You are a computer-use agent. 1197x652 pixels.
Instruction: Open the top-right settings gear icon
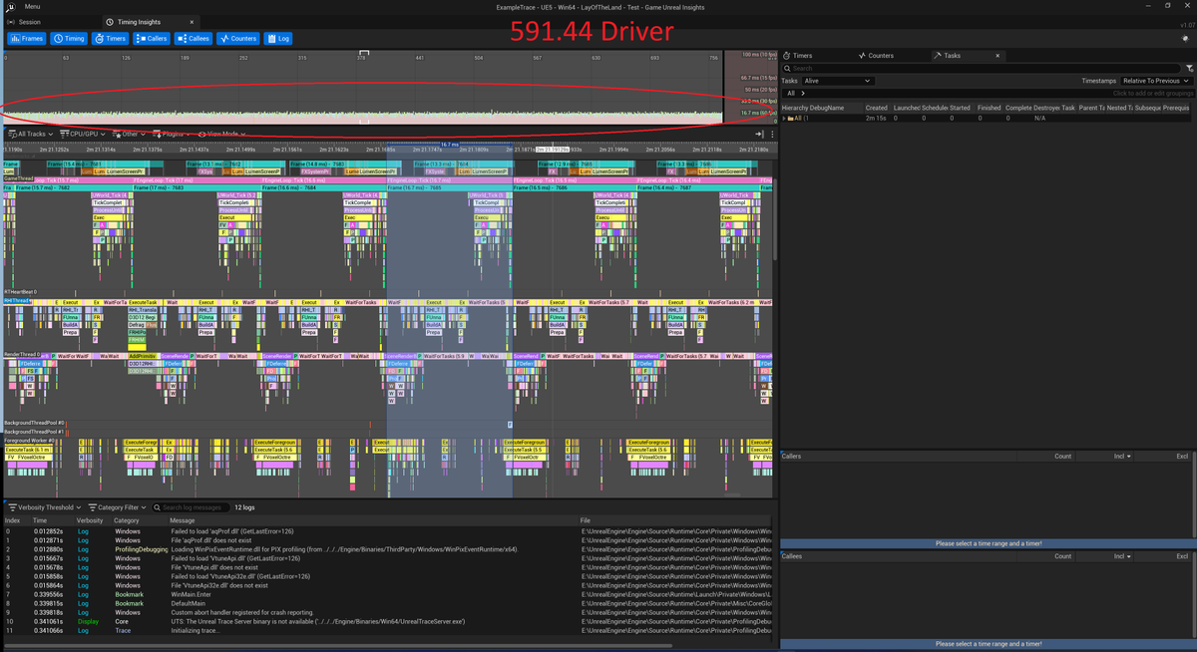pyautogui.click(x=1185, y=38)
